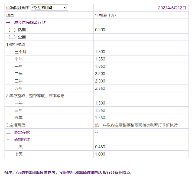Select the 2.200 rate for 二年
The image size is (192, 179).
tap(100, 74)
